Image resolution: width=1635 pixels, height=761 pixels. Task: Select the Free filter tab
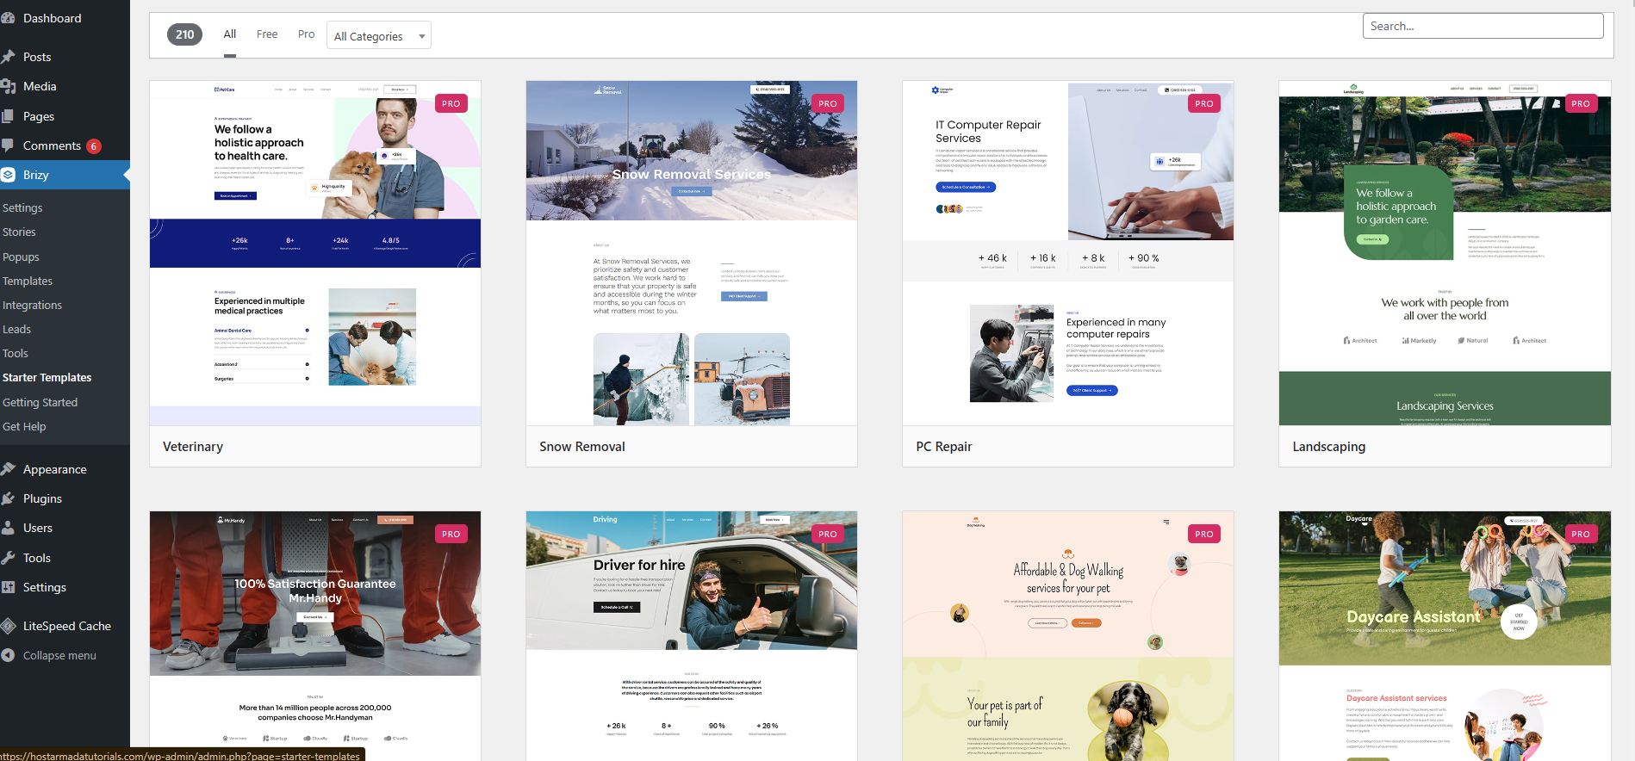267,34
